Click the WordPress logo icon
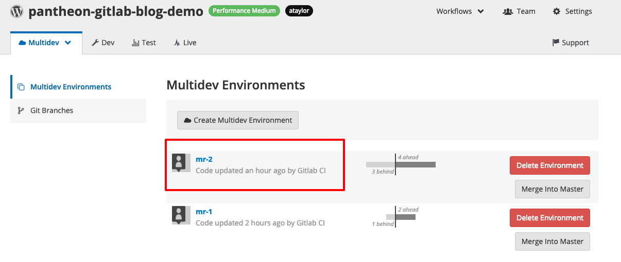 point(17,11)
